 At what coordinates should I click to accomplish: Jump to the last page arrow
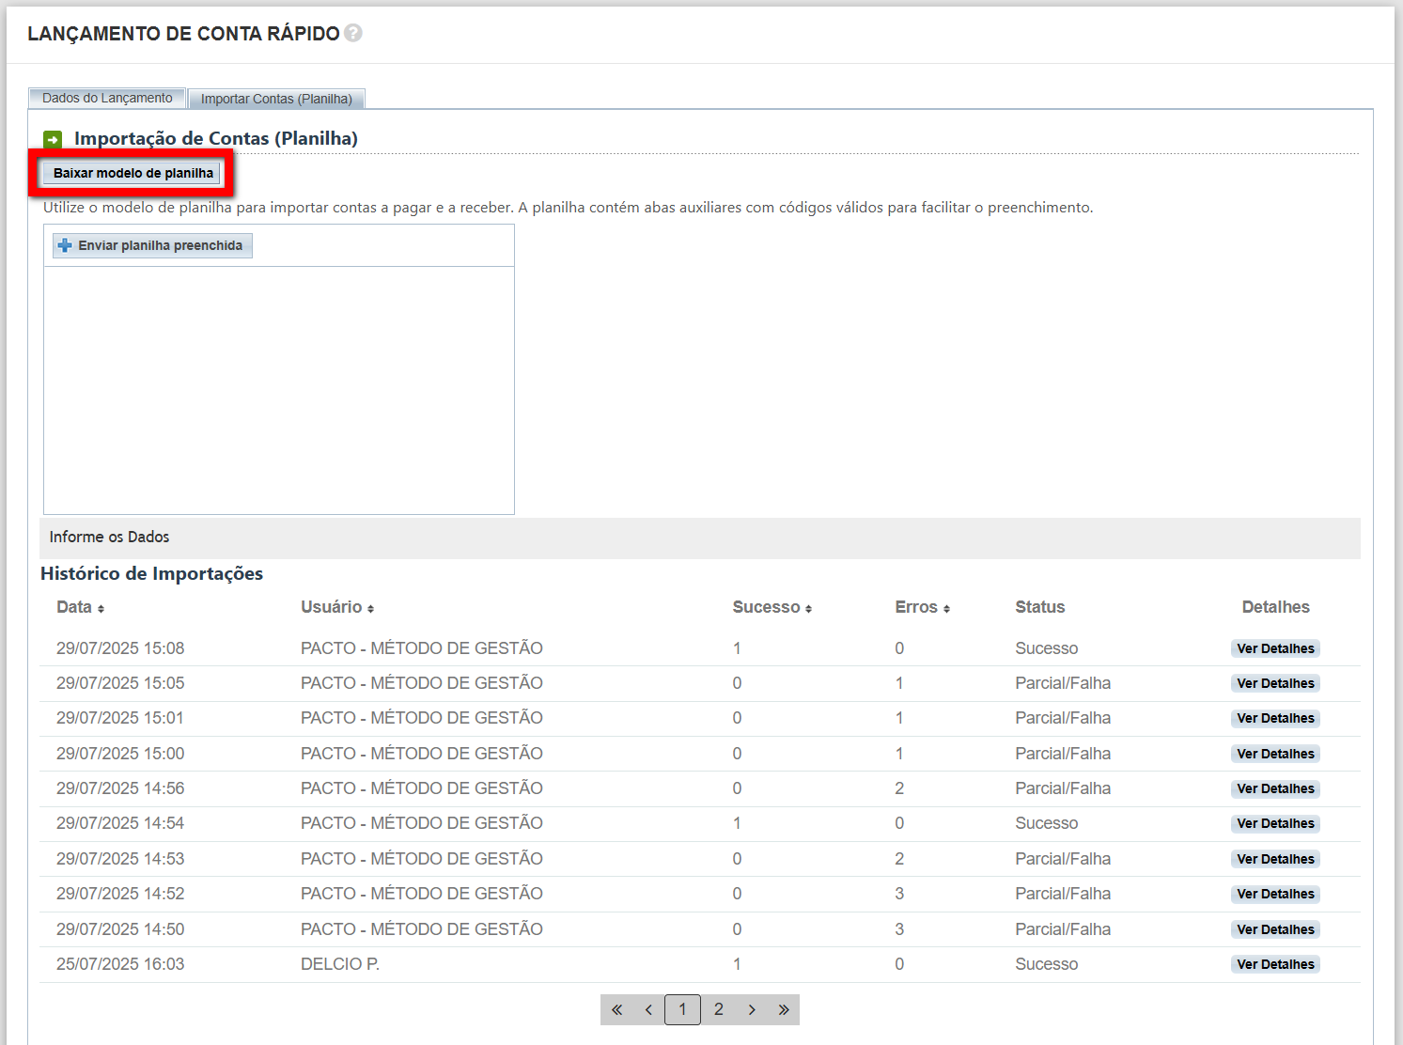(x=784, y=1009)
